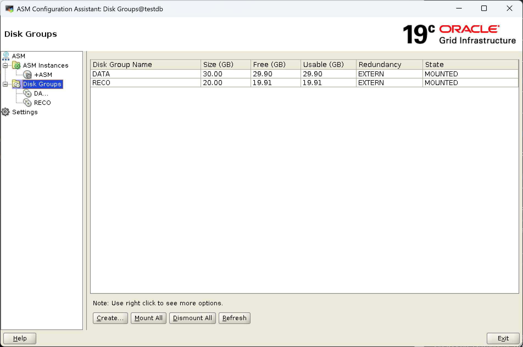Click the Disk Group Name column header
Screen dimensions: 523x347
146,65
